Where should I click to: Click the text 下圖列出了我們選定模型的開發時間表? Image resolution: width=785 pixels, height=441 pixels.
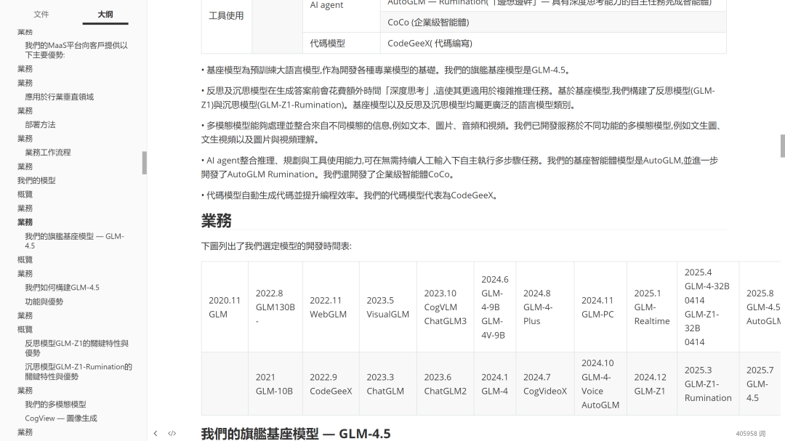(x=276, y=246)
